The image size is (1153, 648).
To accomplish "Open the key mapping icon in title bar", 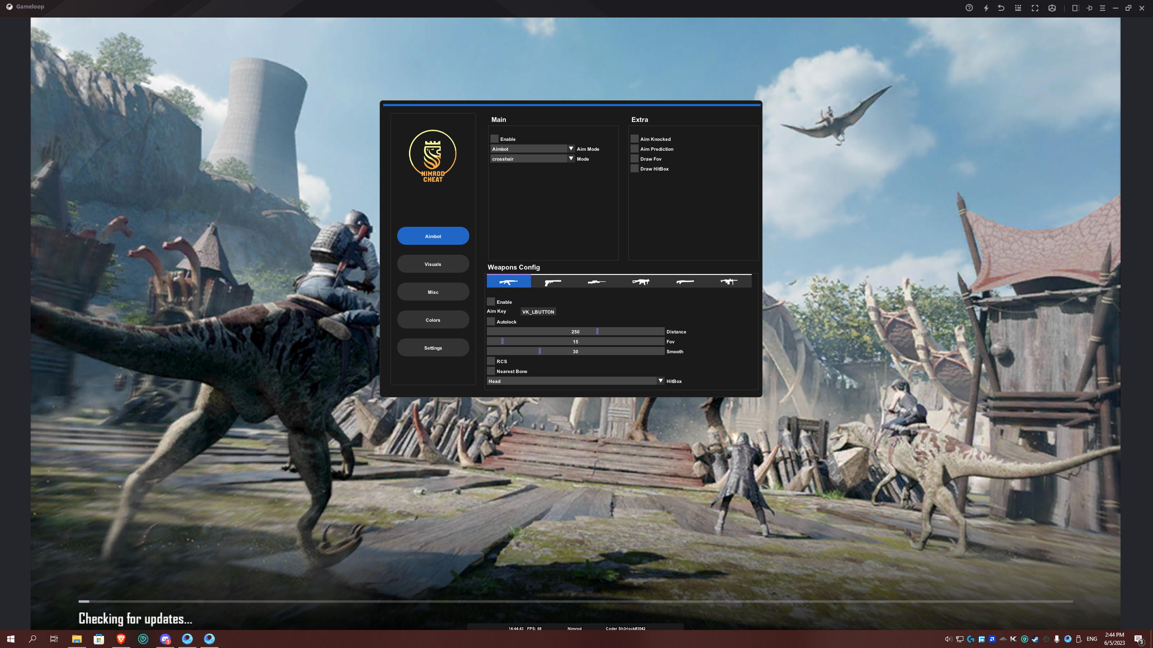I will (x=1018, y=8).
